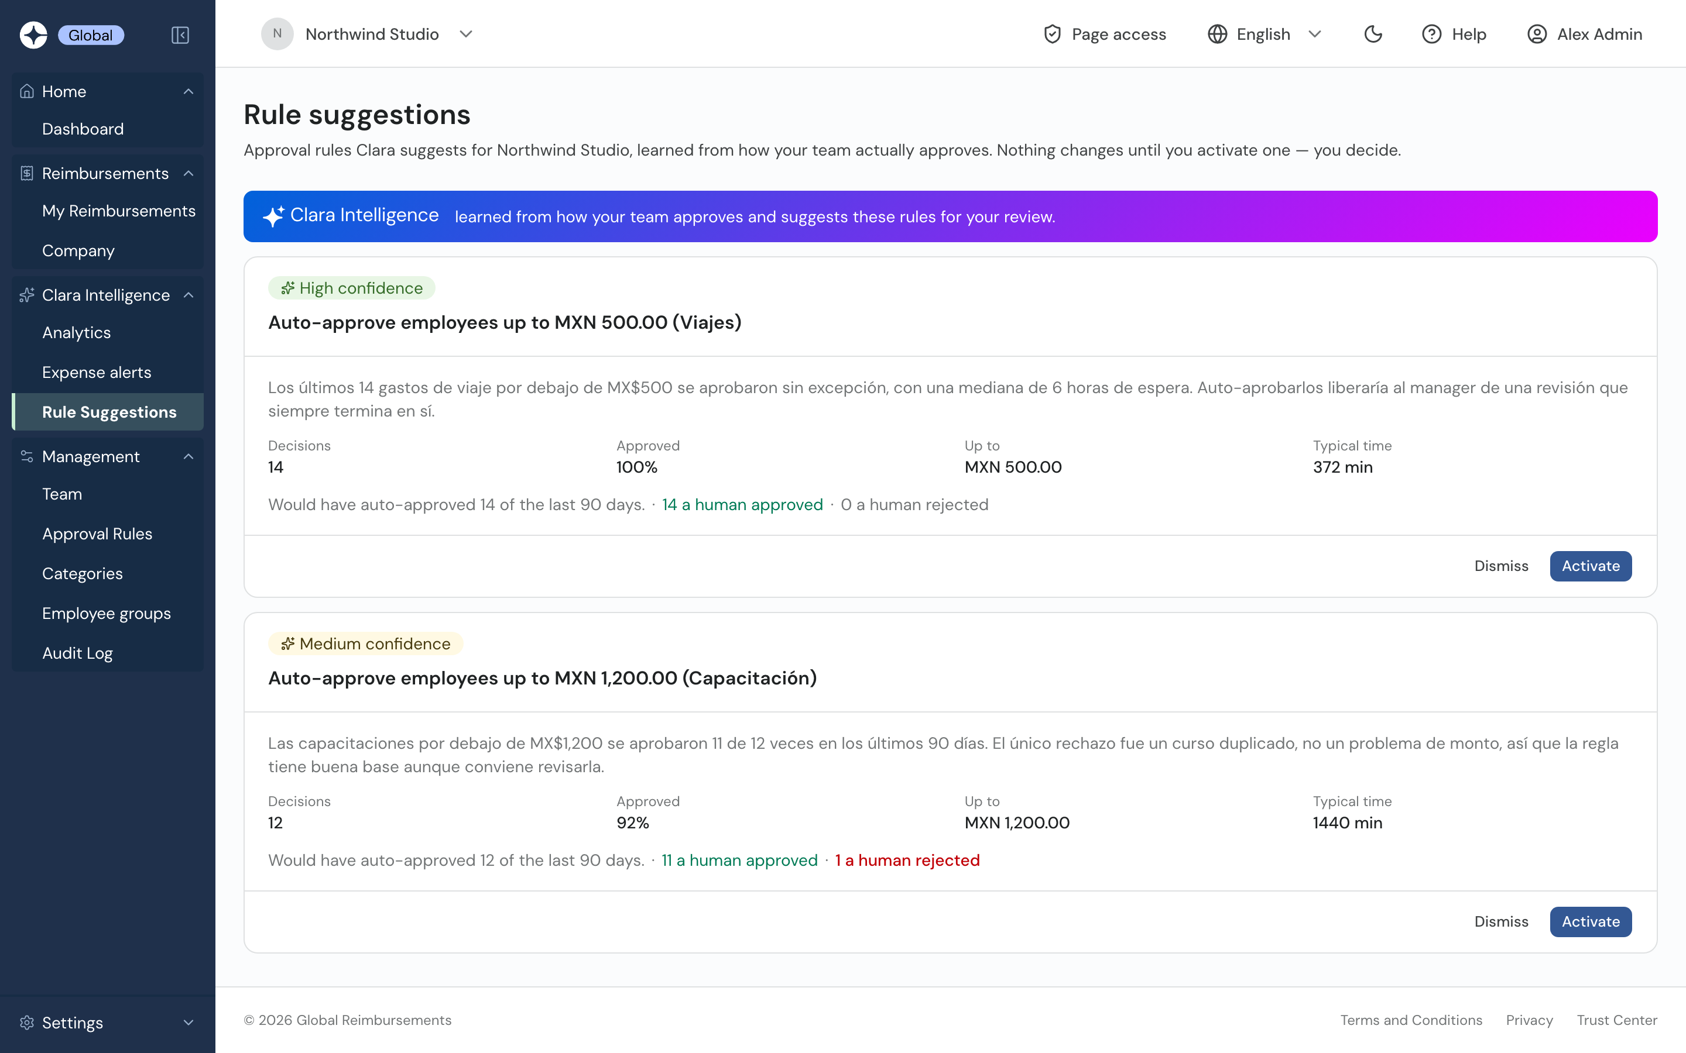Toggle dark mode moon icon
Screen dimensions: 1686x1053
pyautogui.click(x=1373, y=34)
